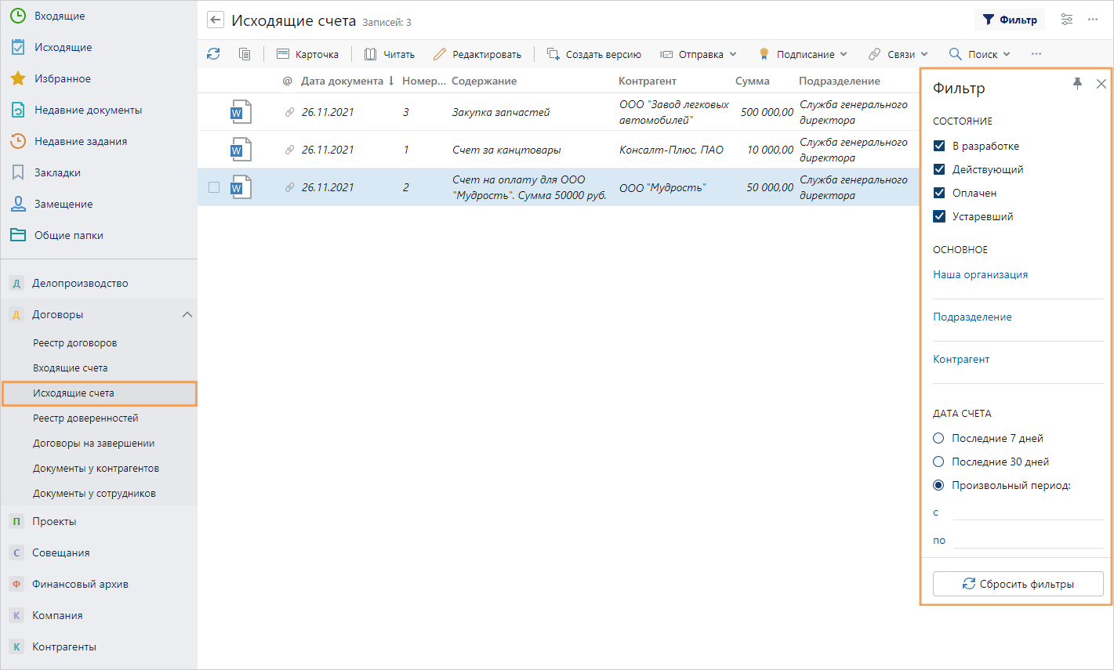The image size is (1114, 670).
Task: Click the refresh list icon in toolbar
Action: point(213,54)
